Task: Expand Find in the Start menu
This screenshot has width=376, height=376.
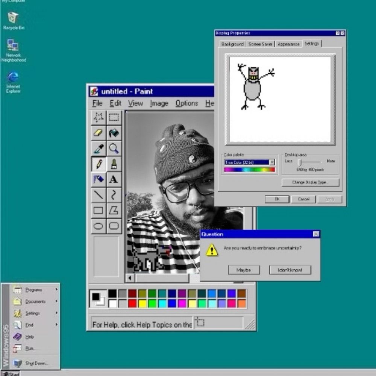Action: pos(35,325)
